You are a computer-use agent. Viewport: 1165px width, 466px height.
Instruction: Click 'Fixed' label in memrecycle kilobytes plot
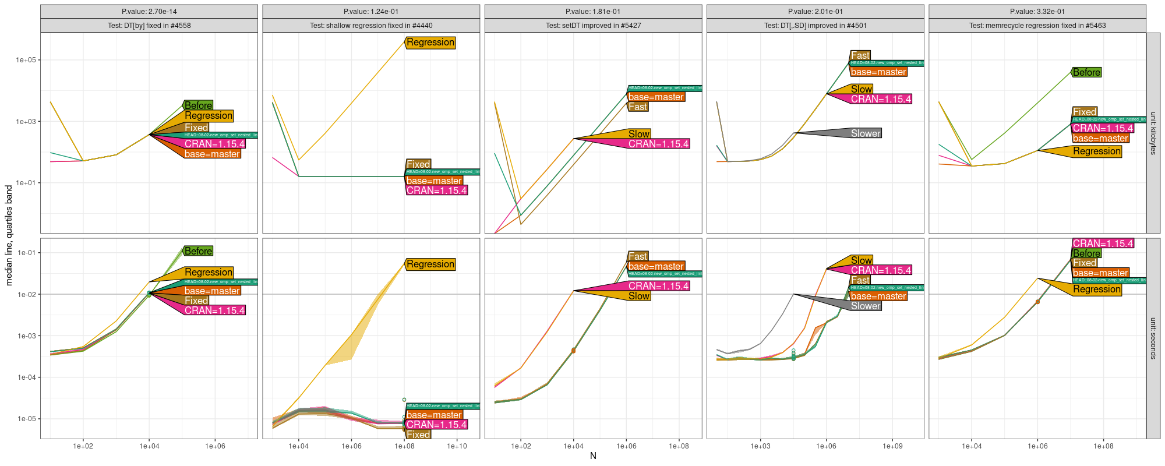(1085, 112)
